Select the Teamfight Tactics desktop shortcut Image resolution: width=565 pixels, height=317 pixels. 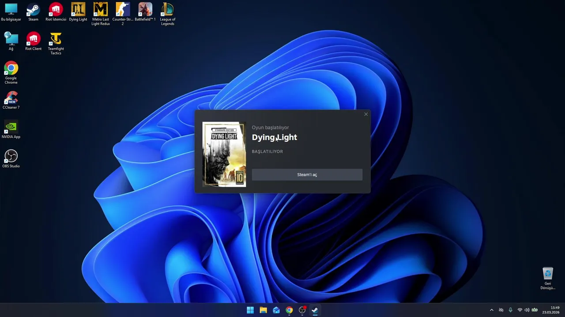(x=56, y=44)
